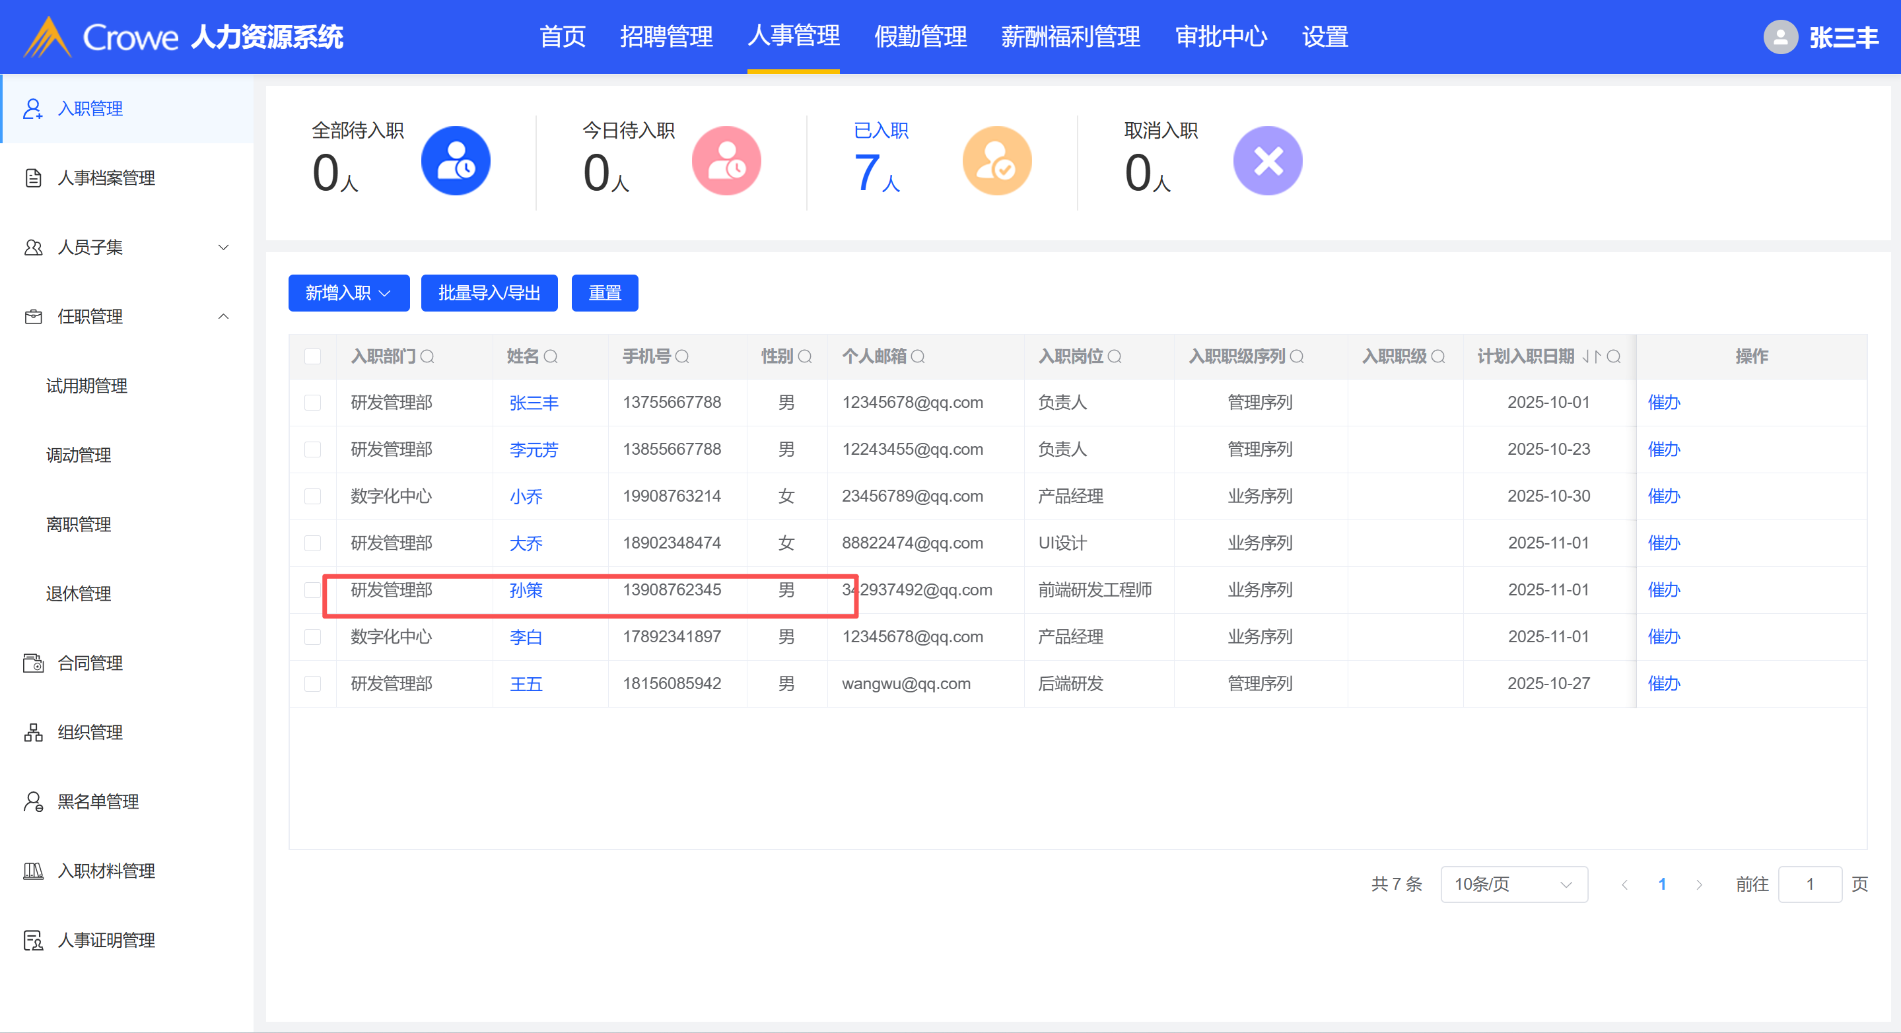Open the 新增入职 dropdown button
The image size is (1901, 1033).
pos(349,293)
